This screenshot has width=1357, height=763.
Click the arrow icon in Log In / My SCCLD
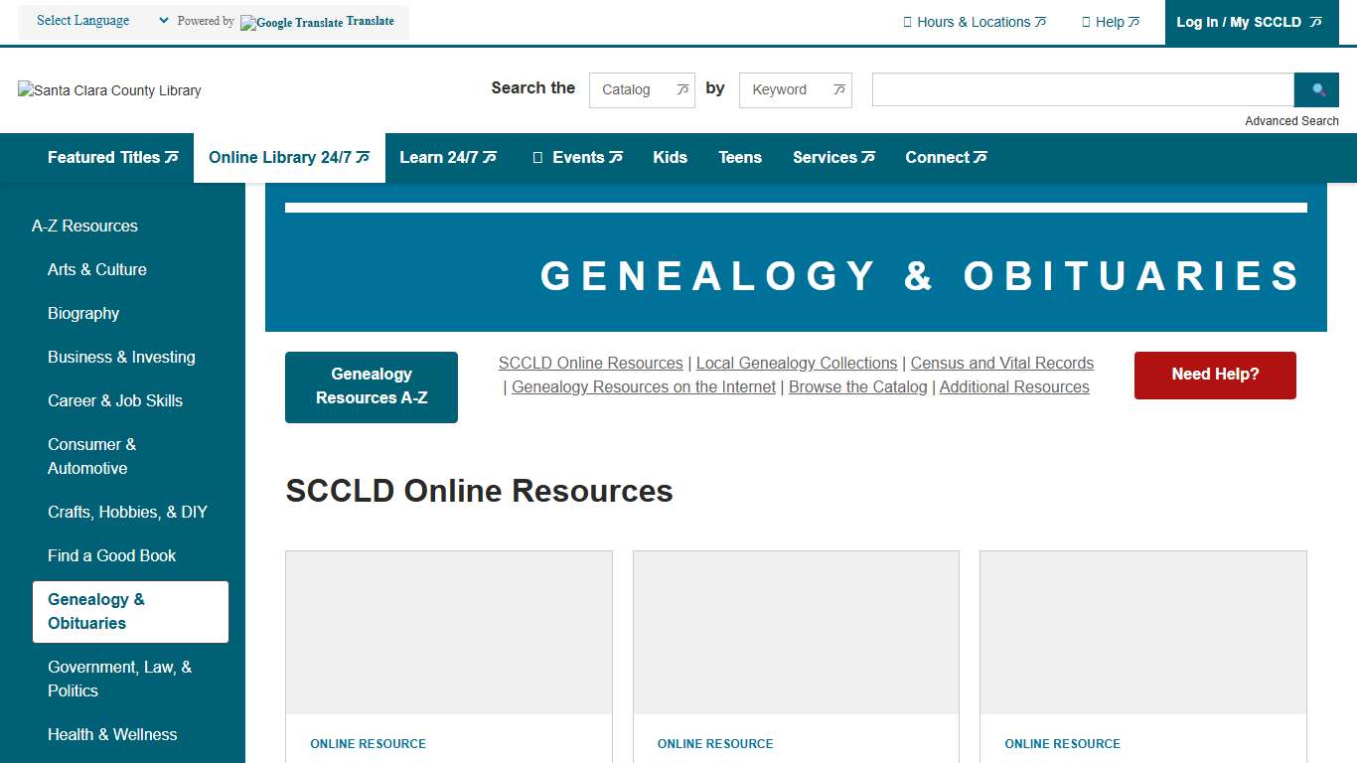(1316, 22)
